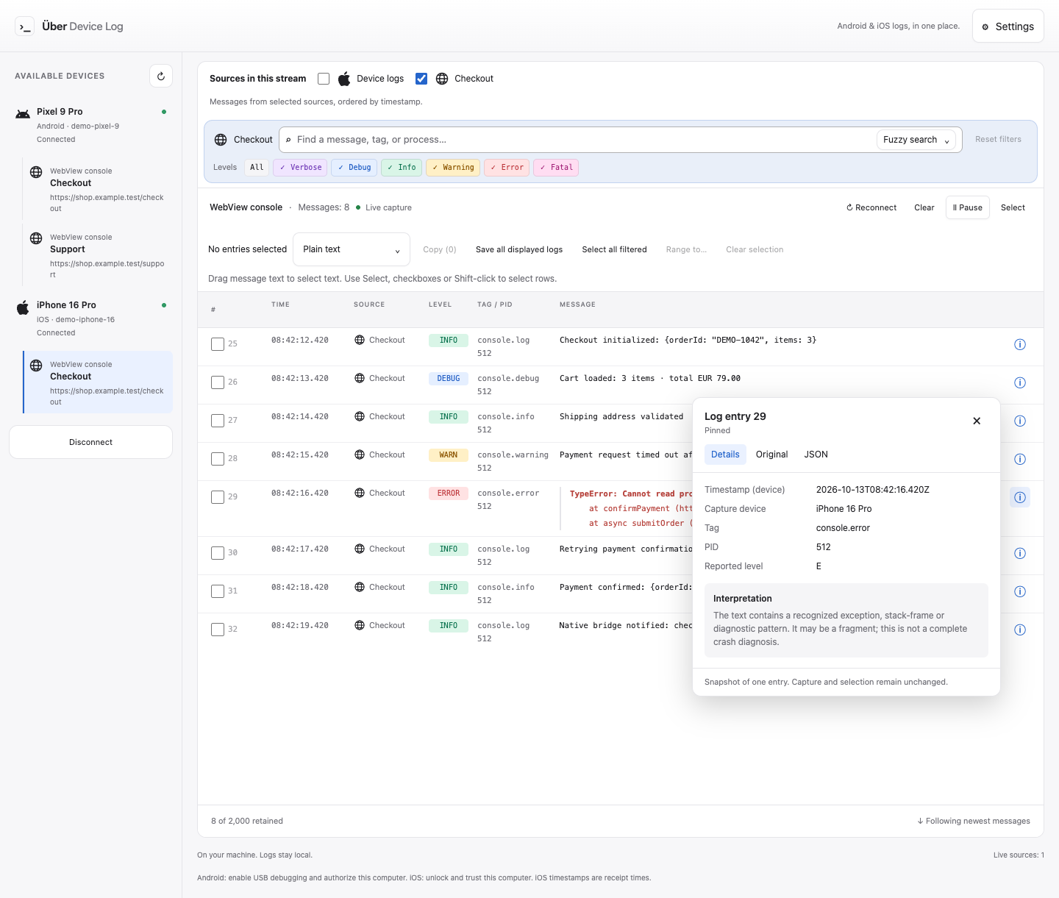This screenshot has height=898, width=1059.
Task: Open info details for log entry 32
Action: [1020, 630]
